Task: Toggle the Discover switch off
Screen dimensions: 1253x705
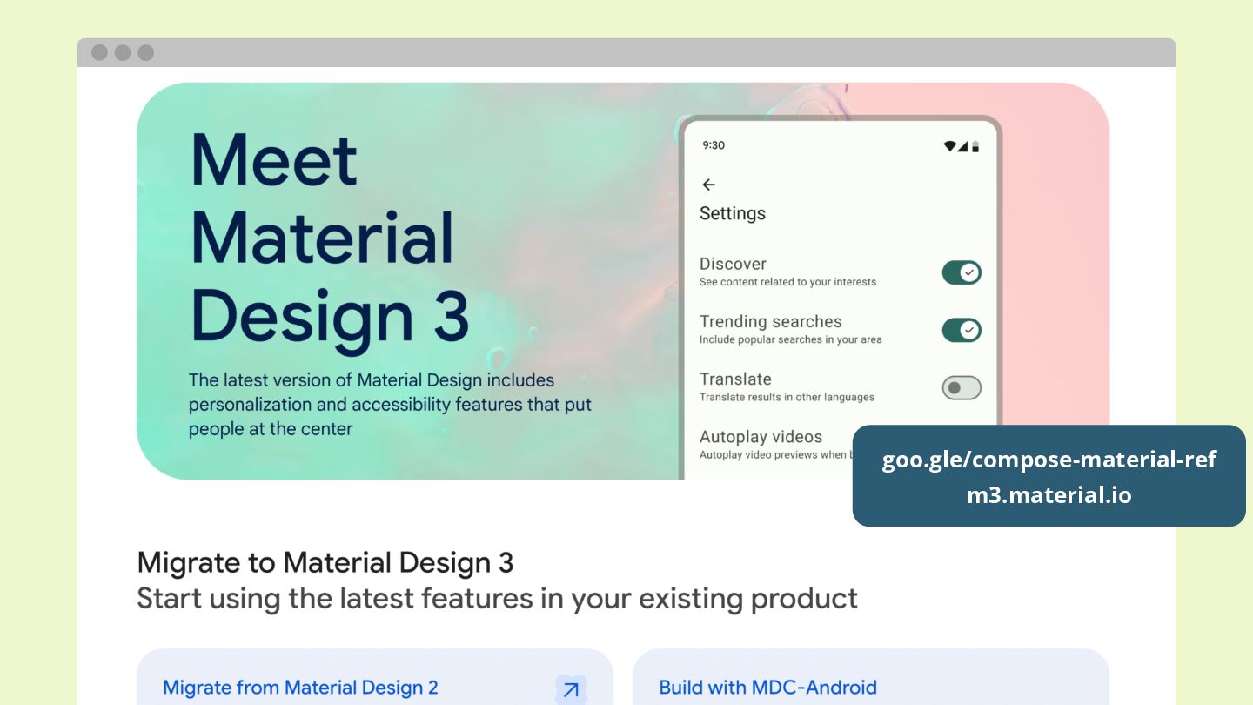Action: coord(962,272)
